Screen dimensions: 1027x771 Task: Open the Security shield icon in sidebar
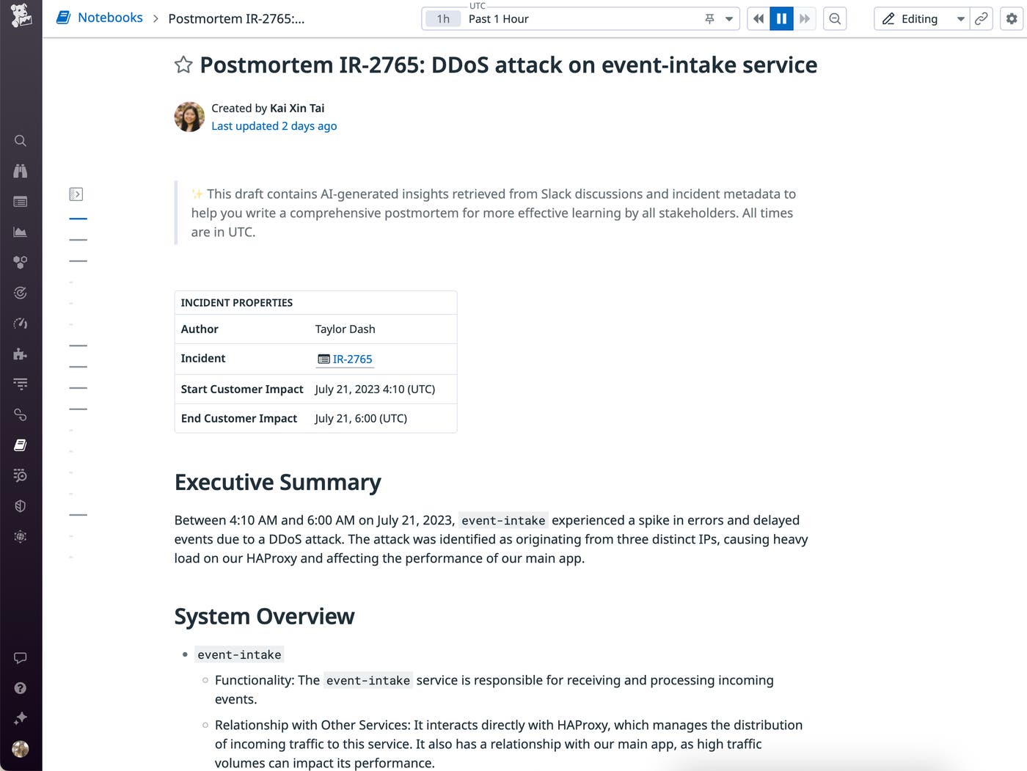click(20, 505)
